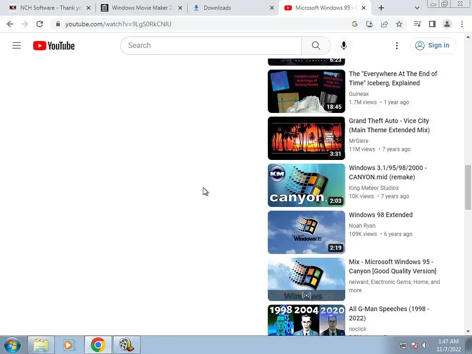472x354 pixels.
Task: Open a new browser tab
Action: [x=381, y=8]
